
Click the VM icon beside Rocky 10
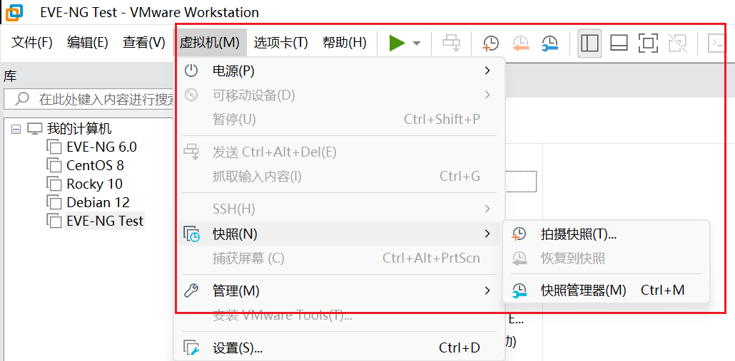point(54,184)
